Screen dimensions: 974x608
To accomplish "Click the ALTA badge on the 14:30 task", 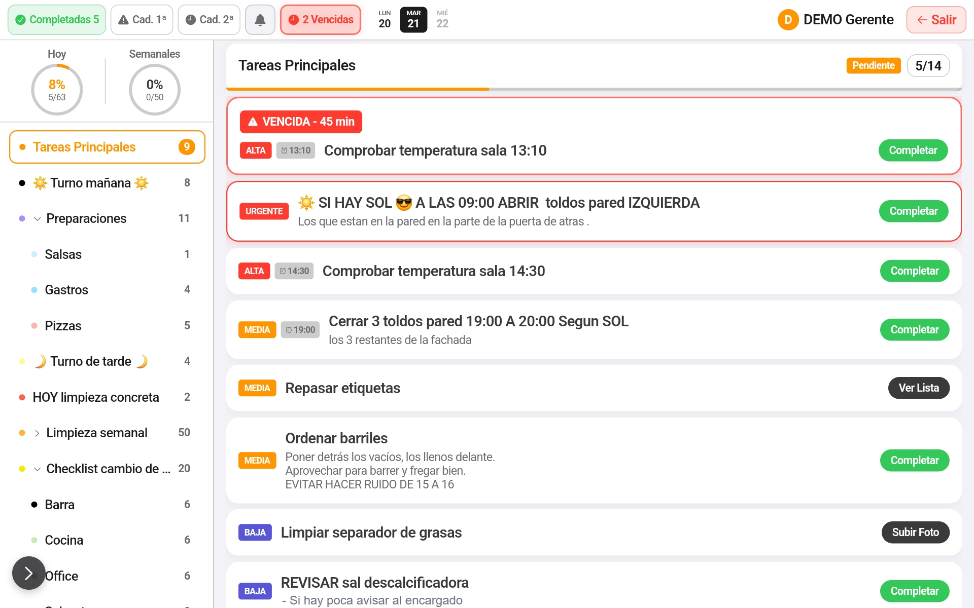I will click(254, 271).
